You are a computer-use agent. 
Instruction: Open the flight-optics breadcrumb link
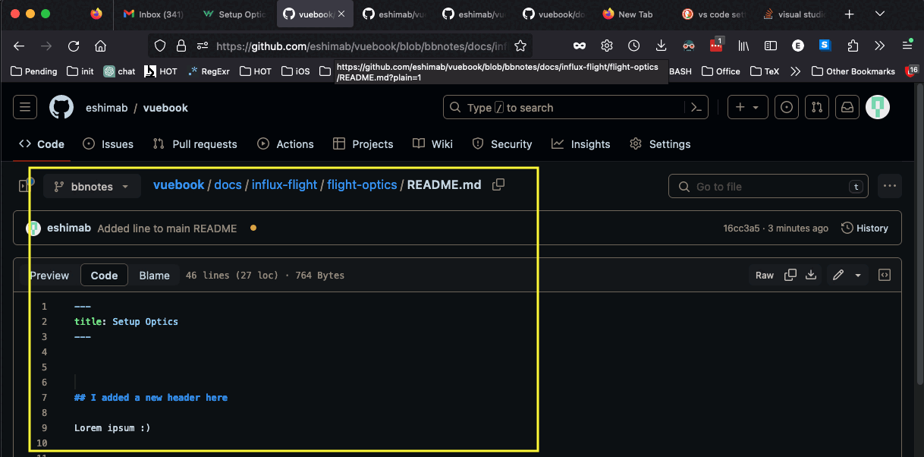tap(362, 184)
